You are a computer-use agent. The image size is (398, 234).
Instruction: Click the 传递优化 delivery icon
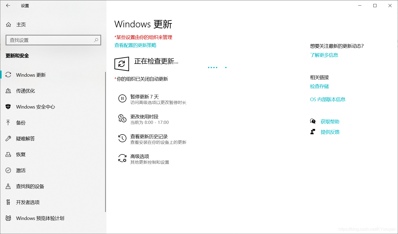[8, 91]
